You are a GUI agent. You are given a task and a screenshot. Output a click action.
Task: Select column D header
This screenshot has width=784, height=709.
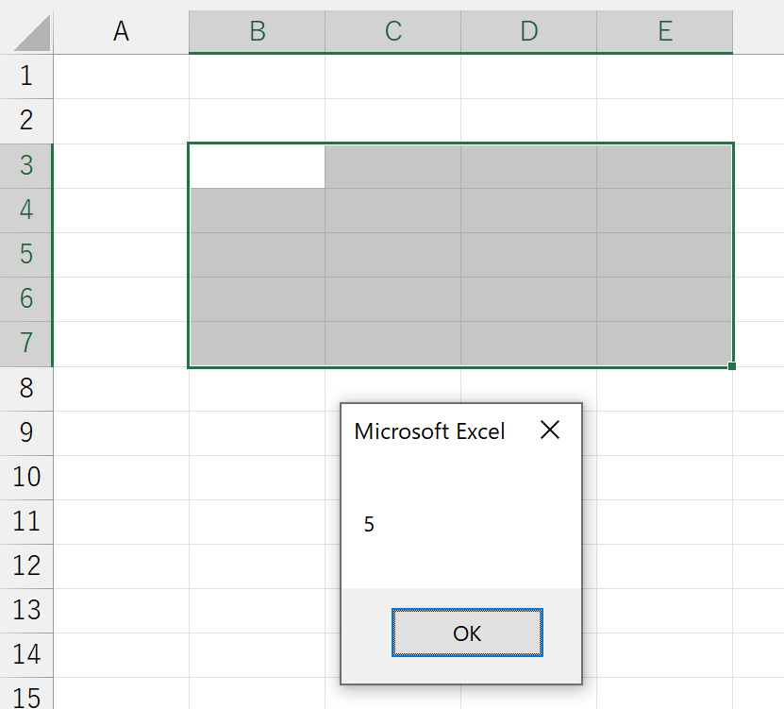529,31
